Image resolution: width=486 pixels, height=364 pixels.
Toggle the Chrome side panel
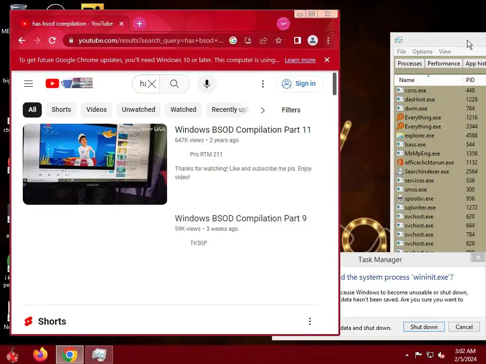tap(297, 40)
